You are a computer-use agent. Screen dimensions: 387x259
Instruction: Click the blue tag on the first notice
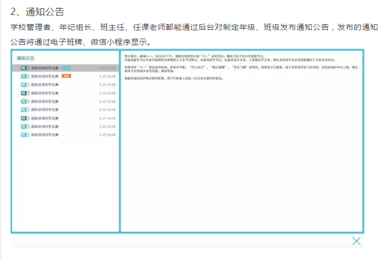[x=66, y=68]
